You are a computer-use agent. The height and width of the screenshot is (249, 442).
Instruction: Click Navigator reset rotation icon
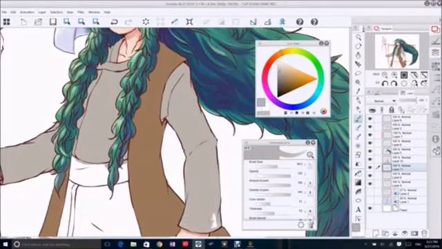[x=404, y=84]
